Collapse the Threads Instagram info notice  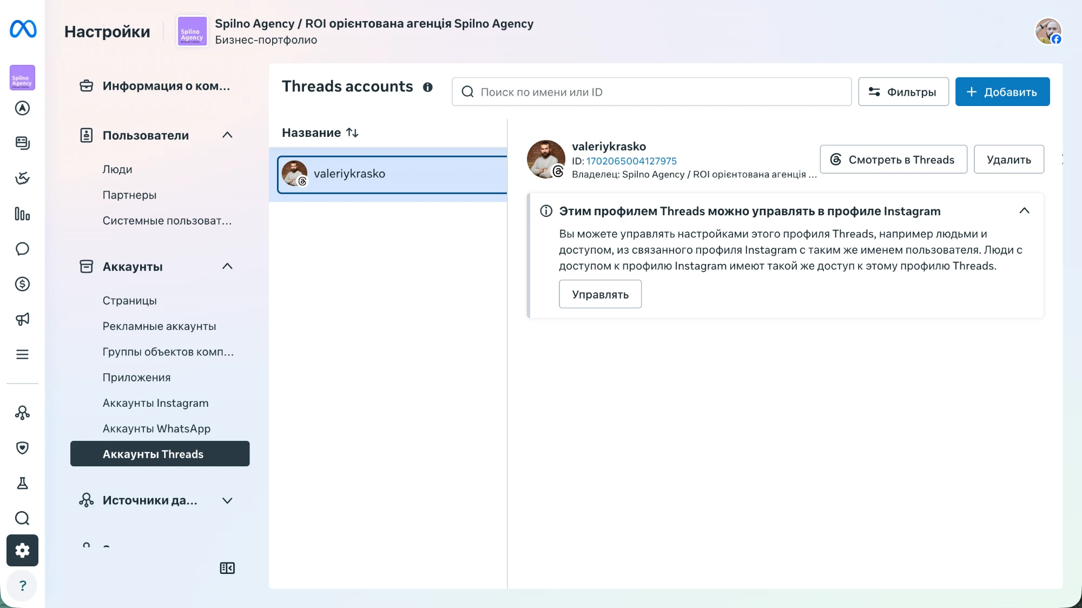point(1024,211)
